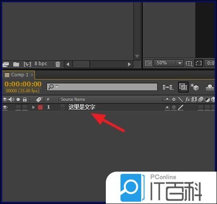
Task: Open the composition mini-flowchart icon
Action: [168, 87]
